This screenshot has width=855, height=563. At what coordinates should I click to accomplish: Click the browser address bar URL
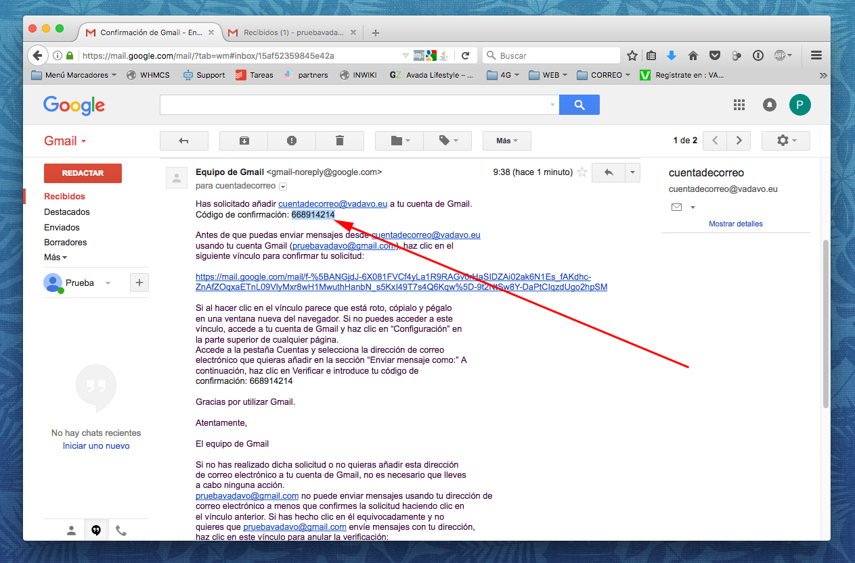208,55
